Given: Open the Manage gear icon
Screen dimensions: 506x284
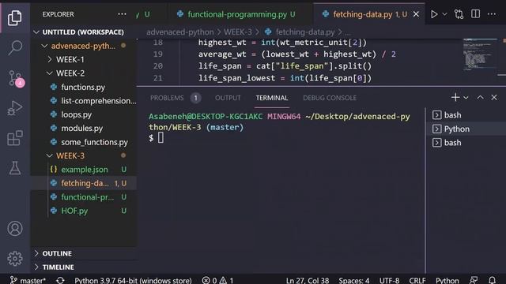Looking at the screenshot, I should (x=15, y=258).
